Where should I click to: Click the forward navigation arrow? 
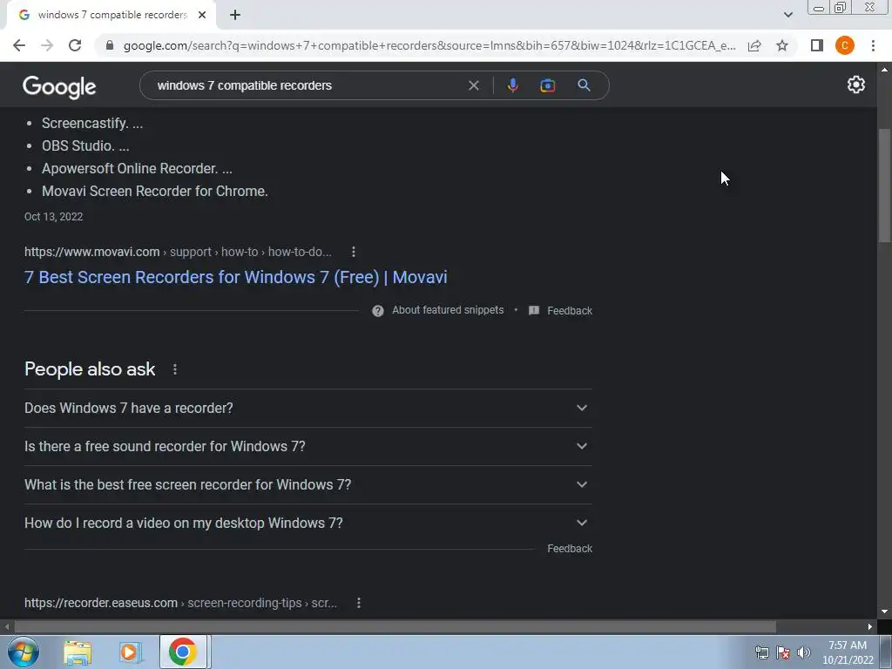(47, 45)
